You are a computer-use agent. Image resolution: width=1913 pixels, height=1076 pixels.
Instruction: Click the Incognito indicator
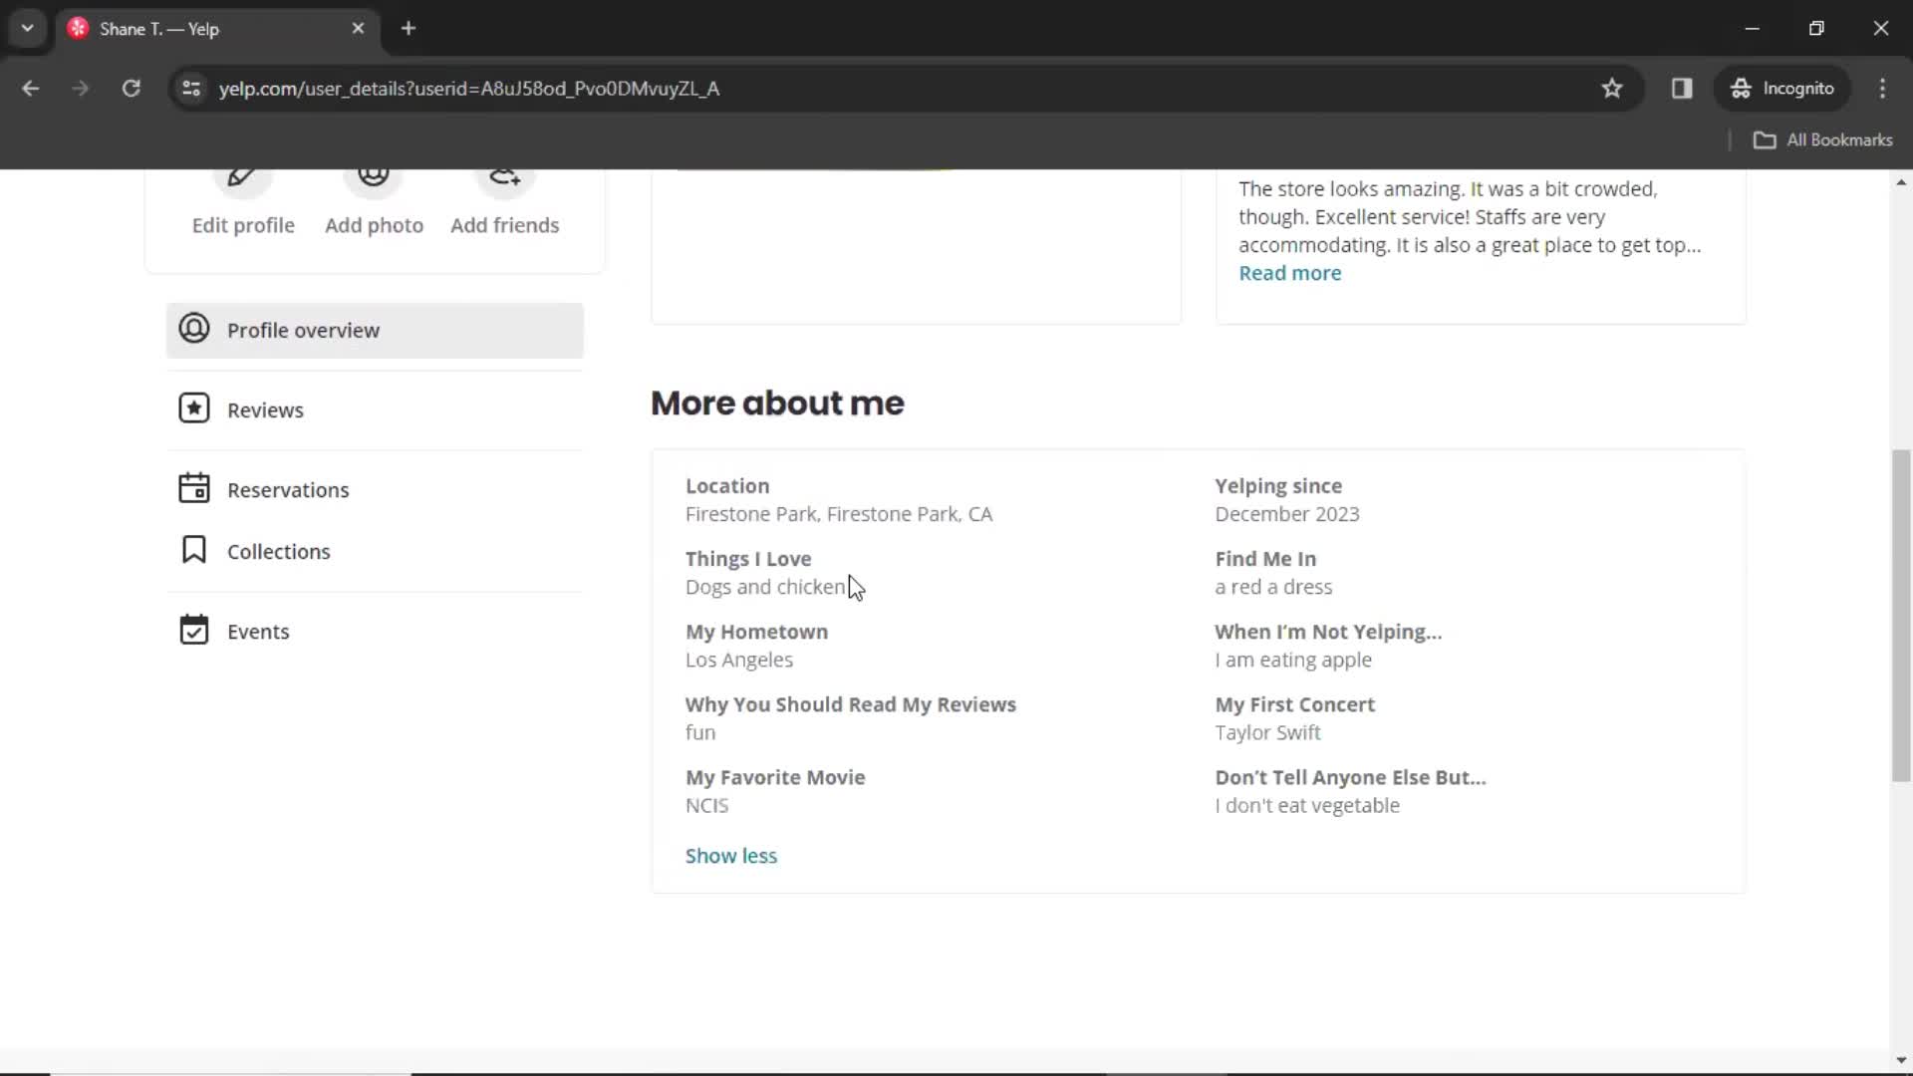1783,89
